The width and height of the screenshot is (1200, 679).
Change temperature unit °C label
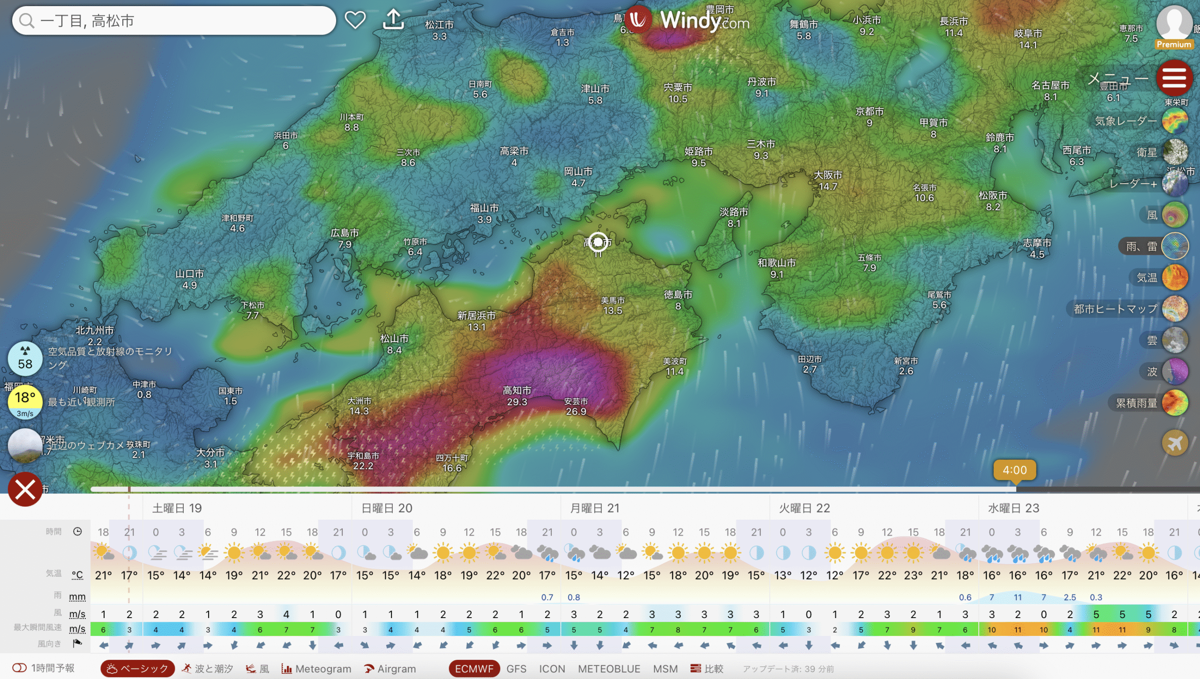point(77,575)
